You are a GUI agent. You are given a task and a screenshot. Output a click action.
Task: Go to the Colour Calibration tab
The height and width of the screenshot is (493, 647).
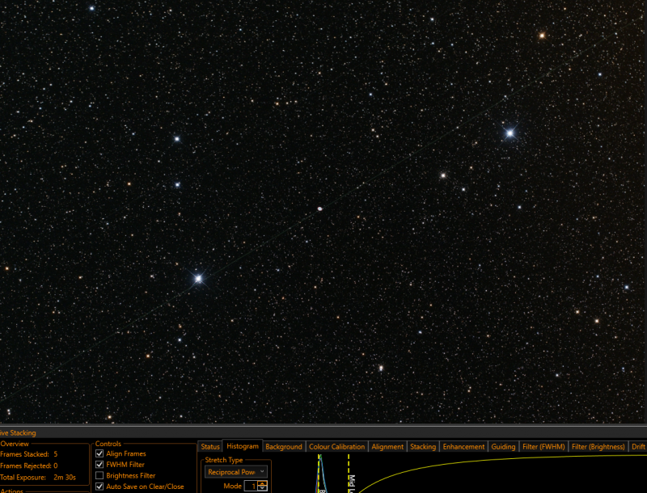pos(337,446)
